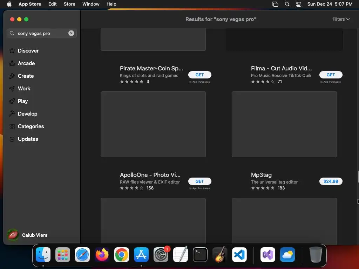Open Finder from the Dock
Viewport: 359px width, 269px height.
coord(43,255)
